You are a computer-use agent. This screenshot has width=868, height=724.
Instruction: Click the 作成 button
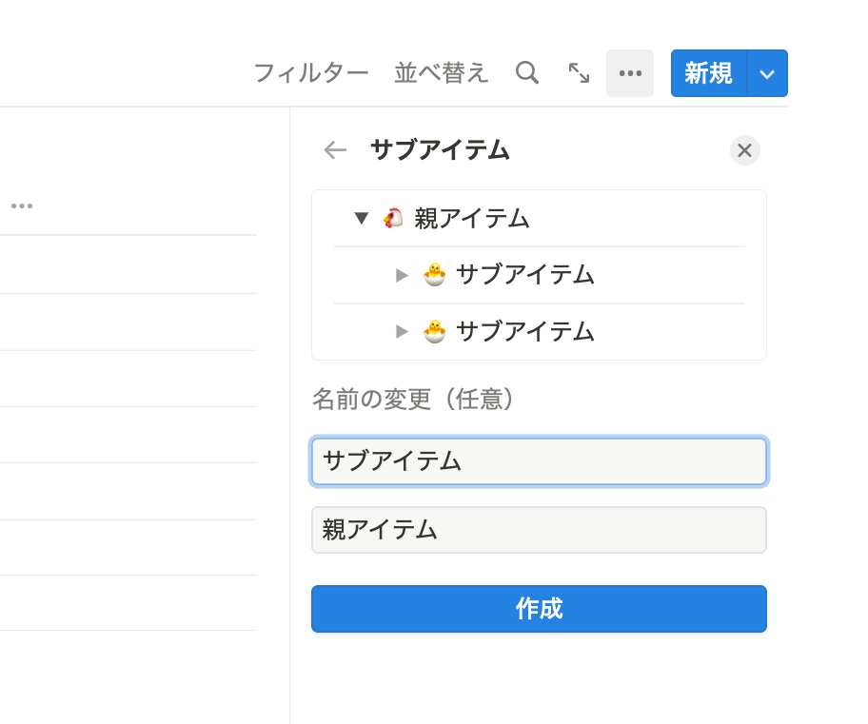(x=539, y=609)
